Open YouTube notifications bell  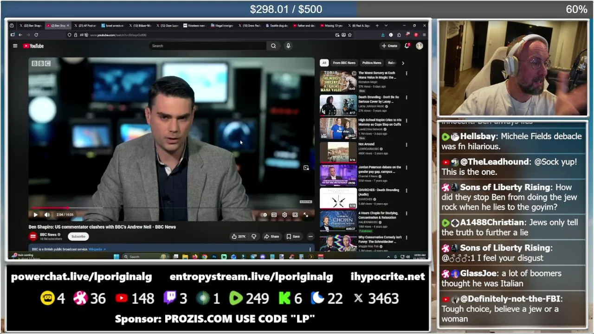pyautogui.click(x=407, y=46)
